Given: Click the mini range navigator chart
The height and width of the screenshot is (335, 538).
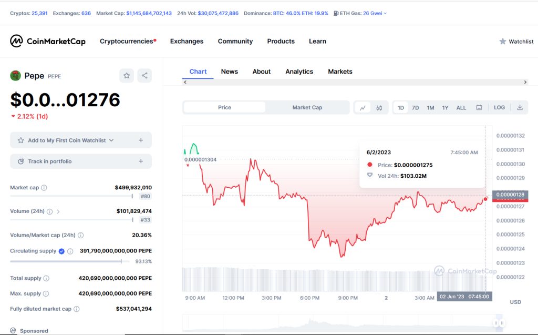Looking at the screenshot, I should (x=343, y=323).
